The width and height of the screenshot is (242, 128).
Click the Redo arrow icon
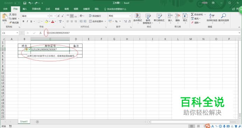click(36, 3)
